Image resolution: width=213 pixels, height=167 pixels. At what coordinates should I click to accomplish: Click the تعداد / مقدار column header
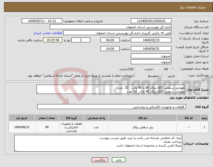coord(47,118)
